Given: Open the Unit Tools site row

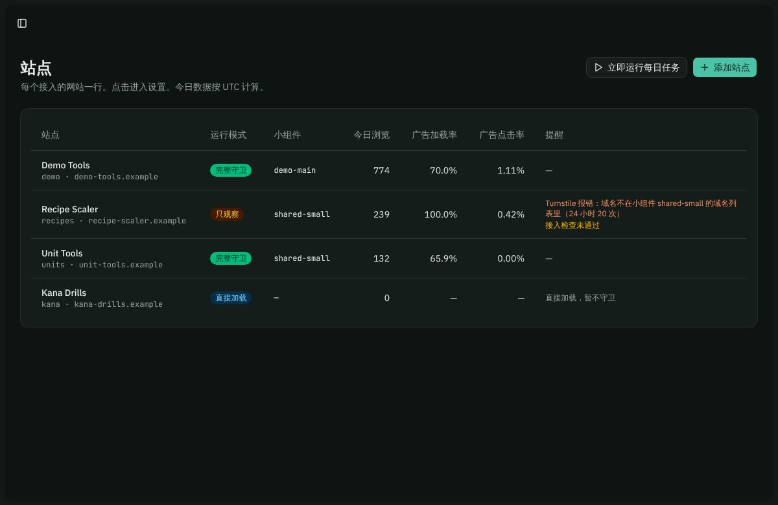Looking at the screenshot, I should point(389,258).
